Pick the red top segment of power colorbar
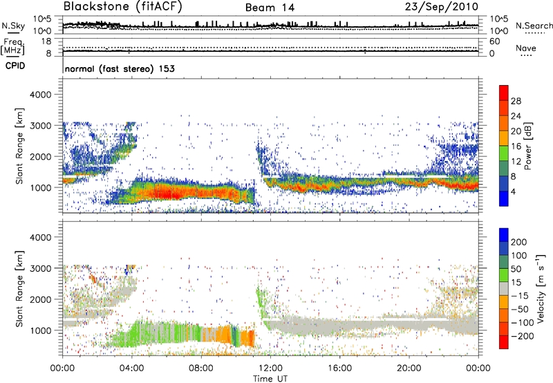The width and height of the screenshot is (553, 383). click(504, 93)
